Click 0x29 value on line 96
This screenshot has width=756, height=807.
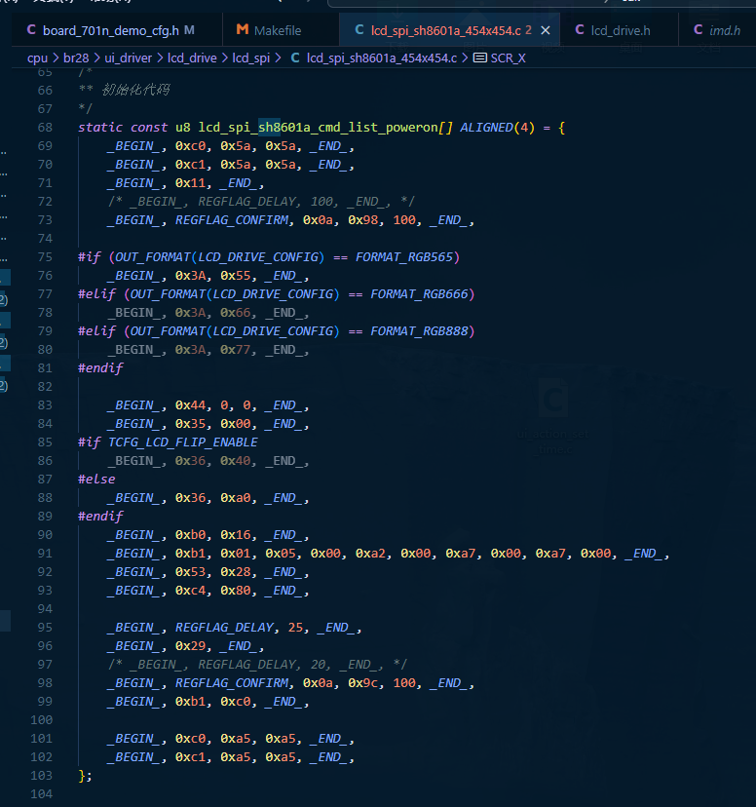pos(190,646)
